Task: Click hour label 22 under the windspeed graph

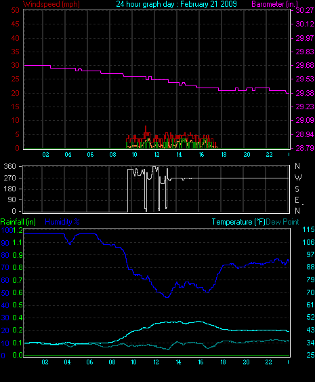Action: [269, 155]
